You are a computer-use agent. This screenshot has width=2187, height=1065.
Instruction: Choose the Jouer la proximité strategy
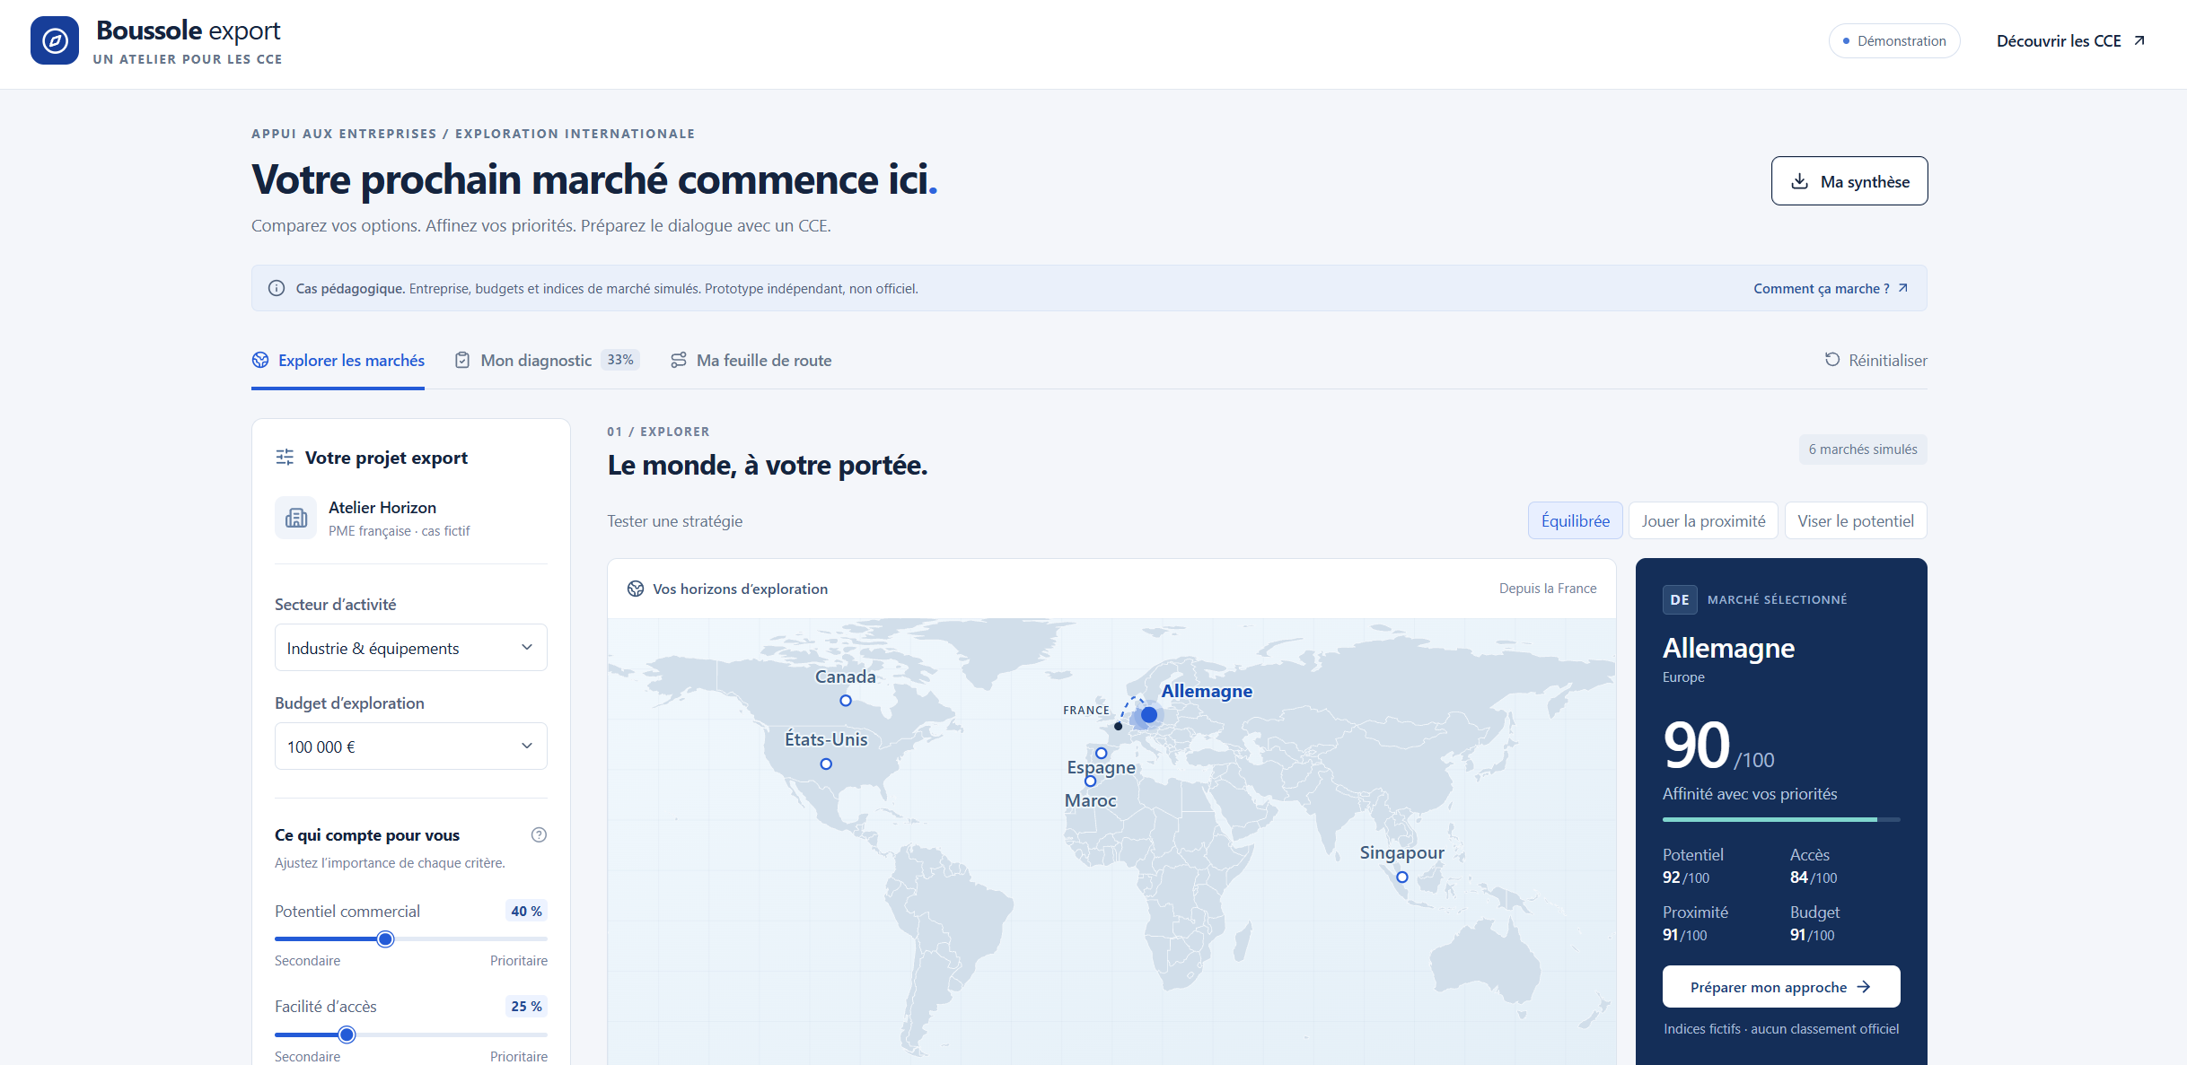[1703, 520]
